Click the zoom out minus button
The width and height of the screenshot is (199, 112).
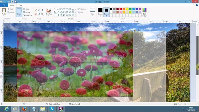179,104
